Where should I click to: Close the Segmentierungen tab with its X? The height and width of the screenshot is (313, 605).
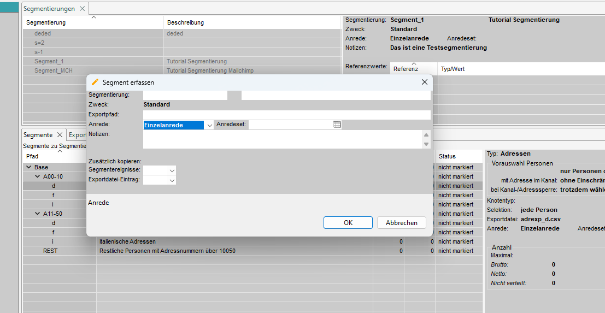82,9
